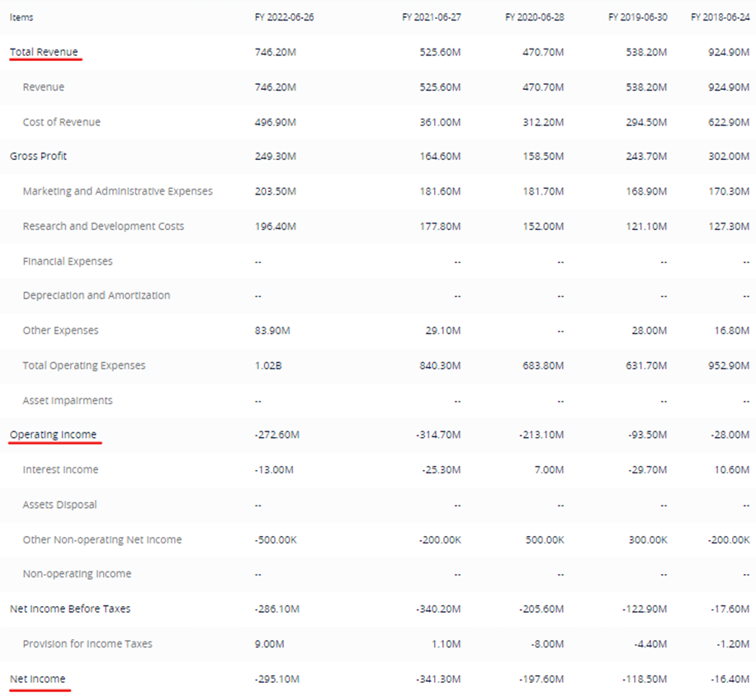
Task: Click the 840.30M operating expenses value
Action: pyautogui.click(x=440, y=365)
